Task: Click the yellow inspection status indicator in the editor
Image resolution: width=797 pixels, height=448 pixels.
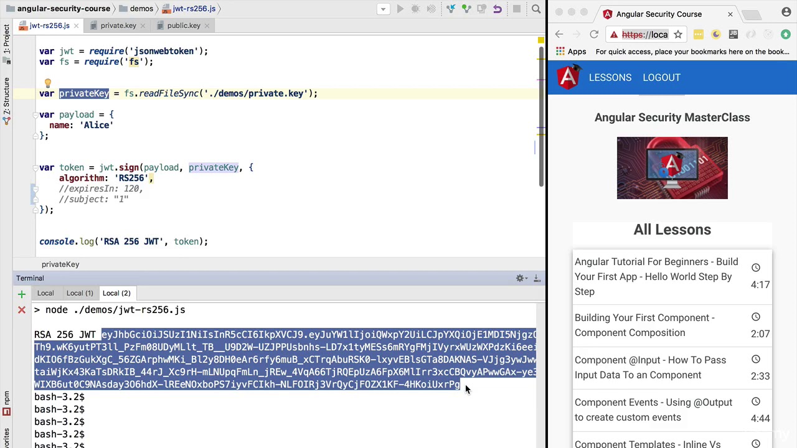Action: click(x=540, y=41)
